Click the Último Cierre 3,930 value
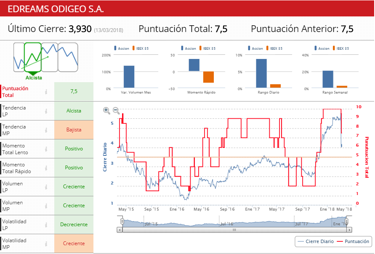 pos(80,29)
